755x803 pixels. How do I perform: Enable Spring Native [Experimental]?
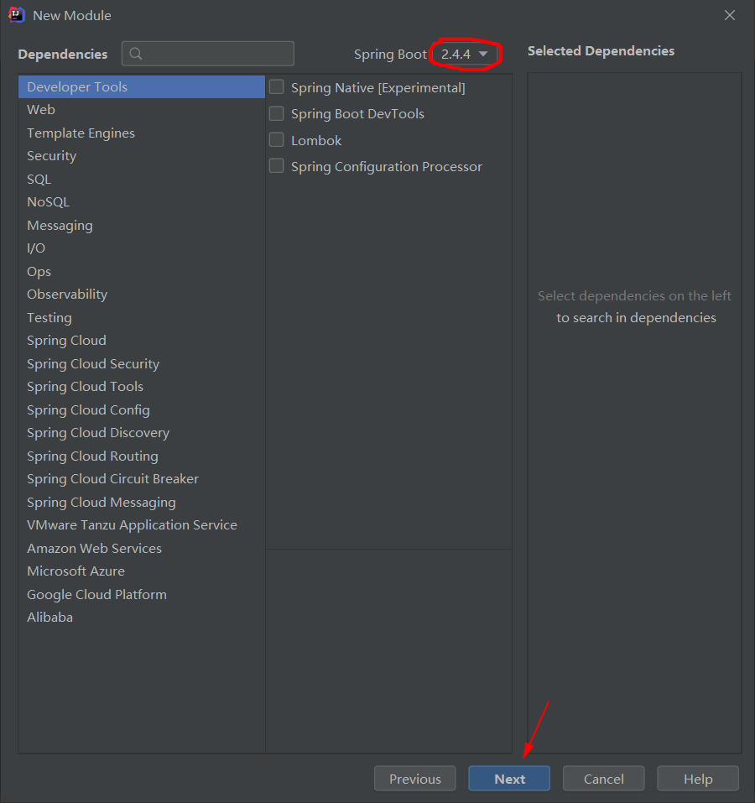tap(276, 86)
